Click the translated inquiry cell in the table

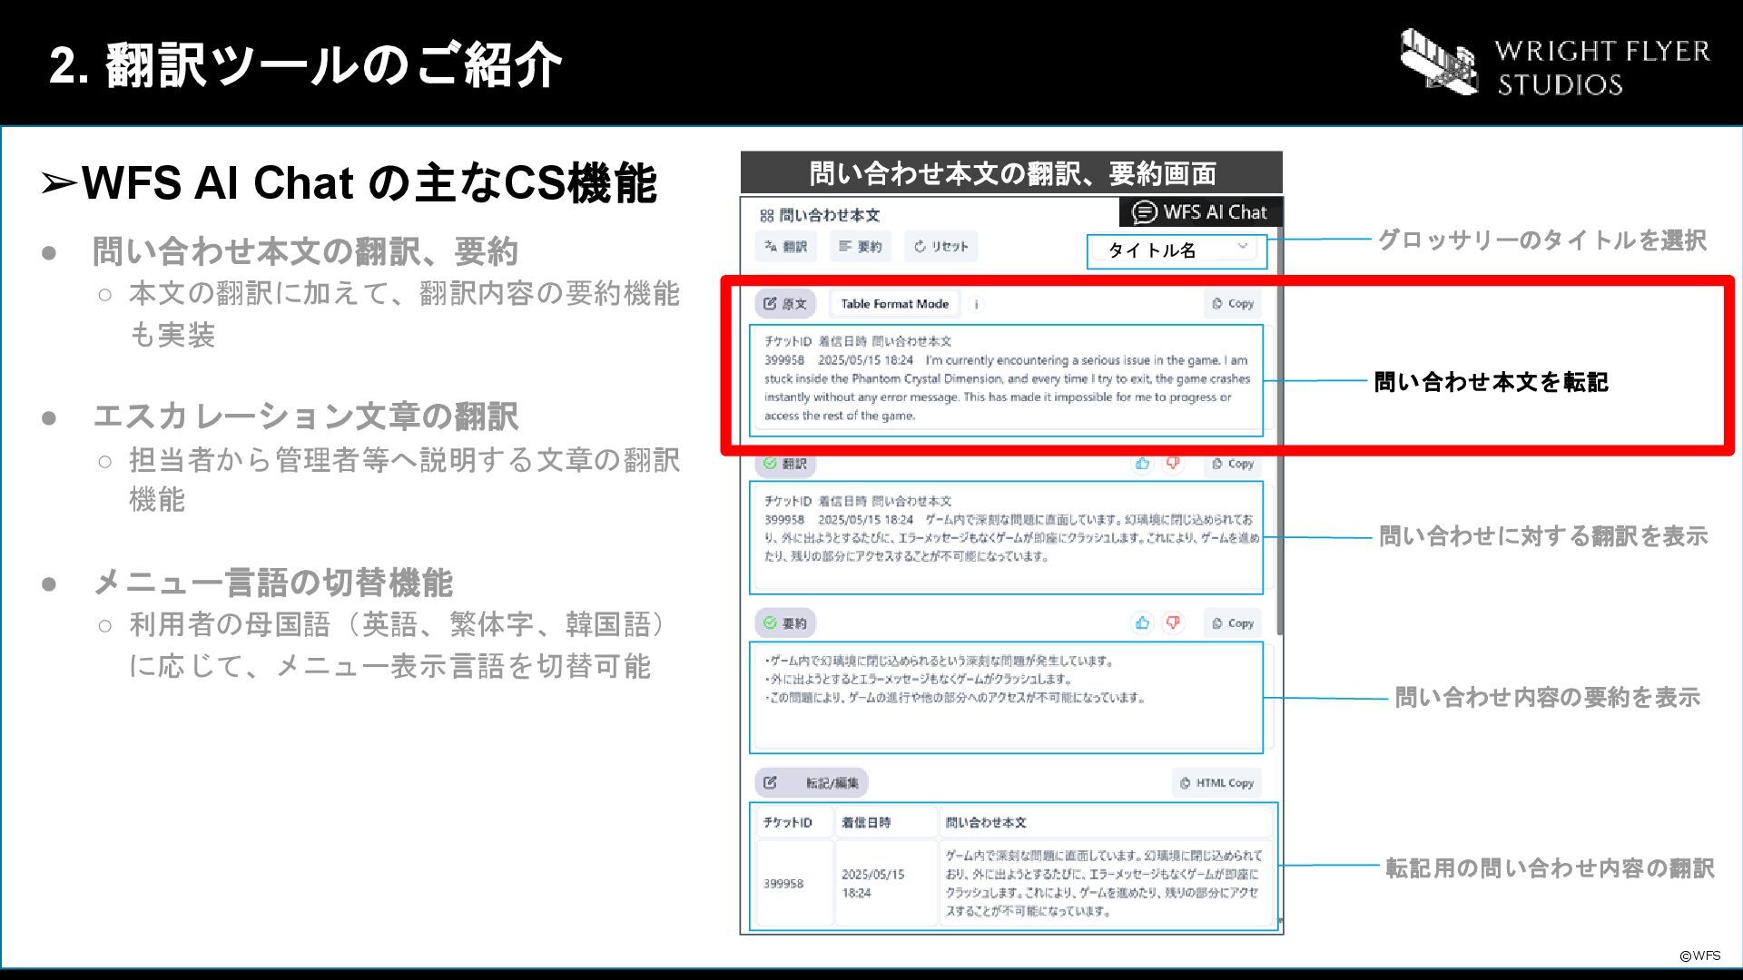(1104, 884)
